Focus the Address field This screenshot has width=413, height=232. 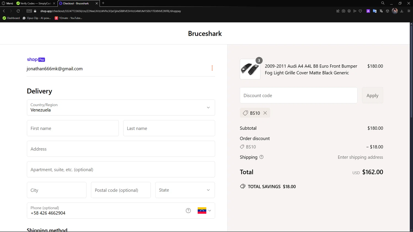click(x=121, y=149)
